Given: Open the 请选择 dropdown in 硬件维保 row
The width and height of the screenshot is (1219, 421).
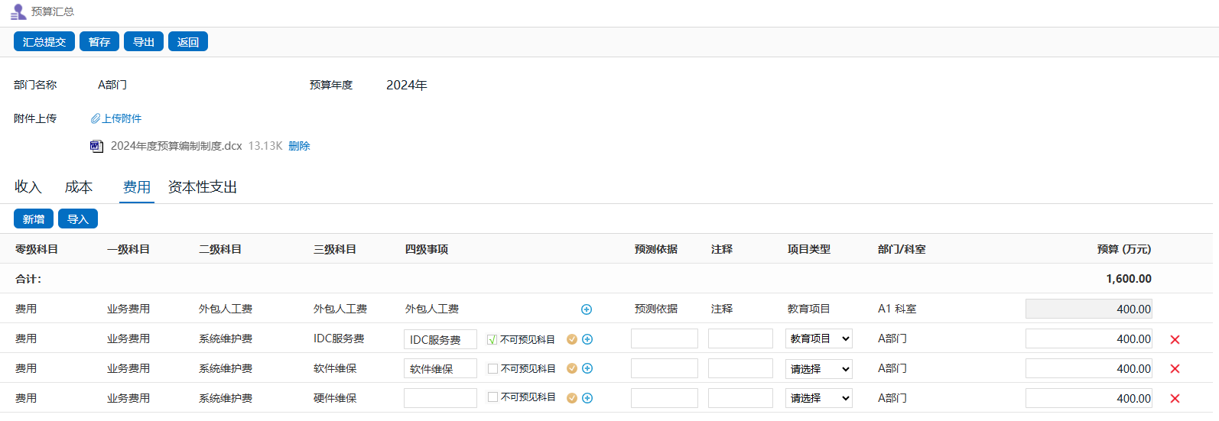Looking at the screenshot, I should 818,398.
